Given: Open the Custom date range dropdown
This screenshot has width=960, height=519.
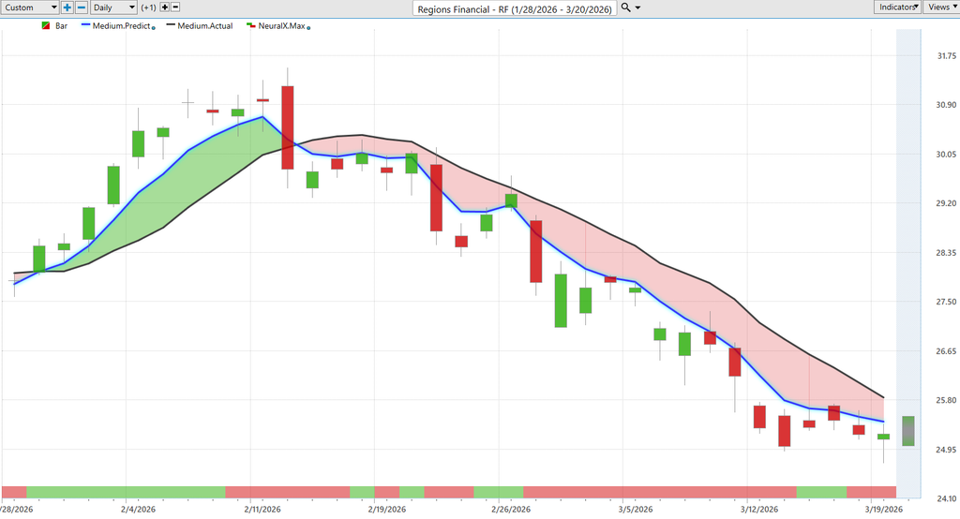Looking at the screenshot, I should click(x=31, y=7).
